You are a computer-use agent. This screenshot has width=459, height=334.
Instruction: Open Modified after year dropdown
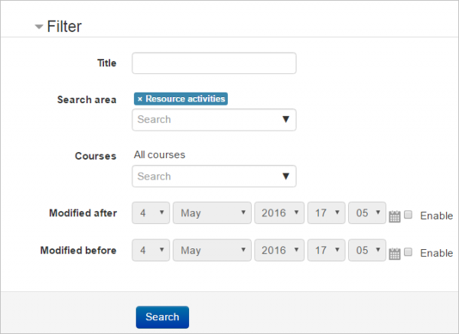(x=278, y=213)
